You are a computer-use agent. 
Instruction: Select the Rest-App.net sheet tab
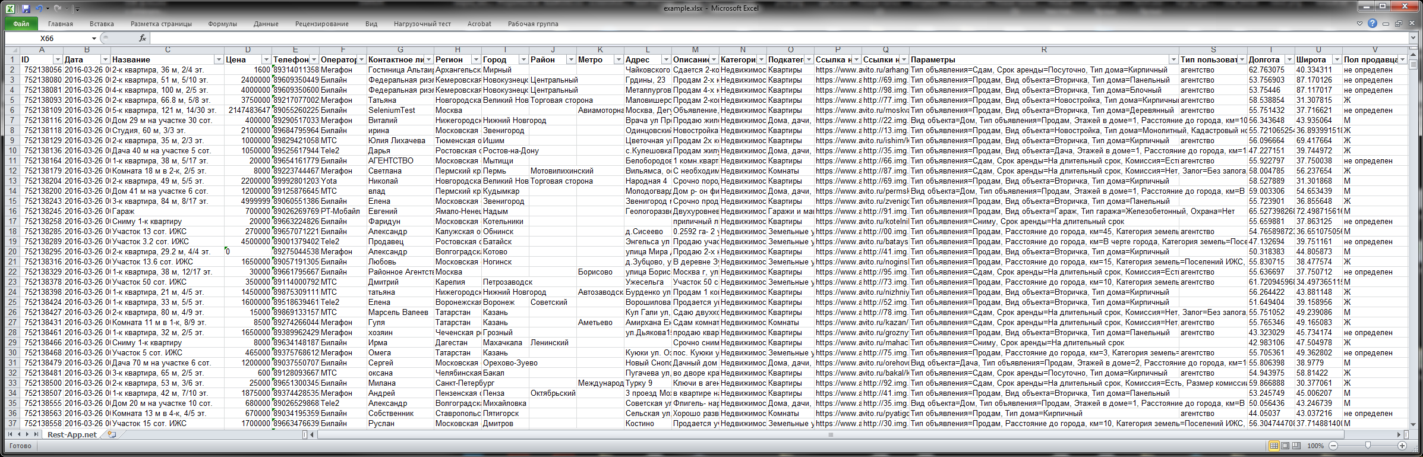[72, 434]
